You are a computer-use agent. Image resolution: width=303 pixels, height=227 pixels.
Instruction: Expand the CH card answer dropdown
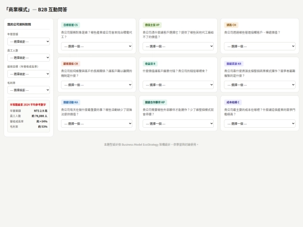260,47
